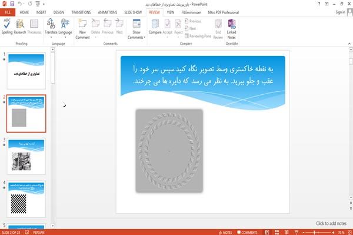Click to add notes area
Viewport: 353px width, 235px height.
tap(331, 223)
